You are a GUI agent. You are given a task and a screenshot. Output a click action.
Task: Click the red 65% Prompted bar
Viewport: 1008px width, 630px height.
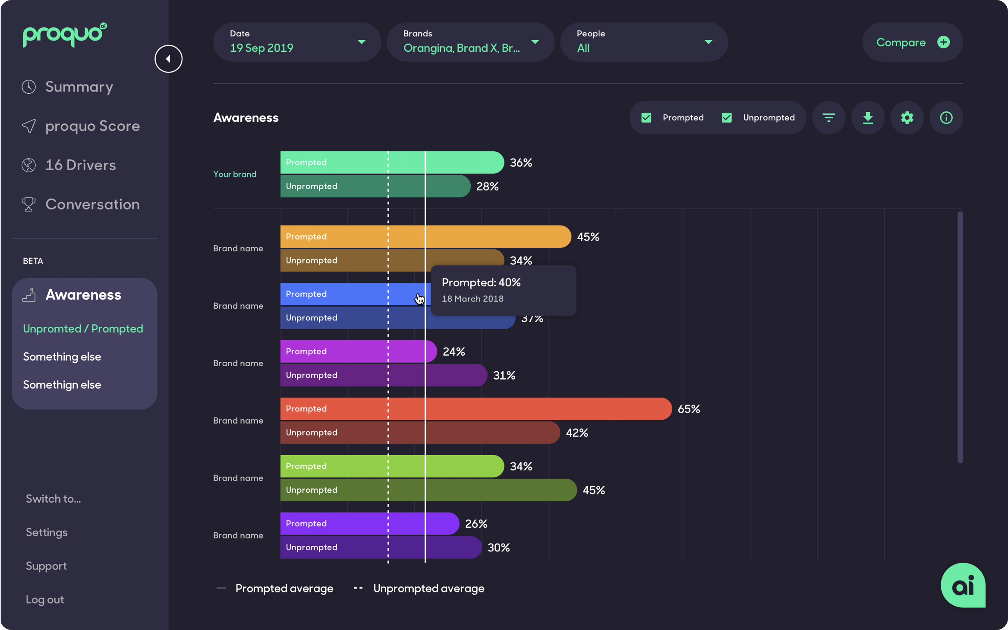[539, 408]
